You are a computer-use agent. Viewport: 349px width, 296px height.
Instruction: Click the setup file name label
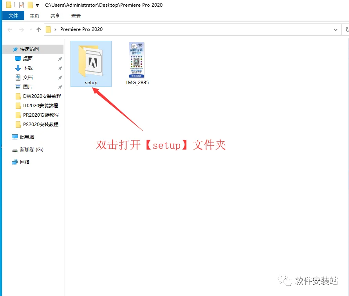pyautogui.click(x=91, y=83)
